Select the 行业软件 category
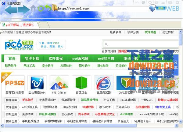 pos(121,66)
